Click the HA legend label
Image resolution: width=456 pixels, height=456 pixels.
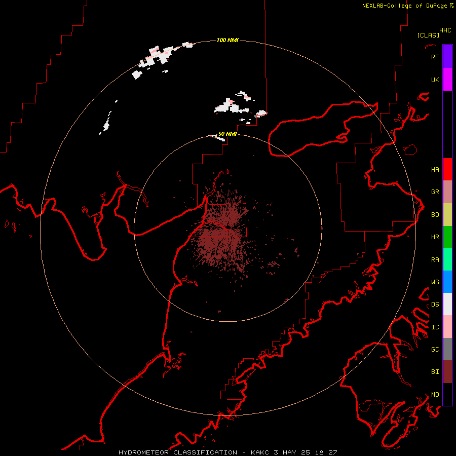[x=435, y=169]
